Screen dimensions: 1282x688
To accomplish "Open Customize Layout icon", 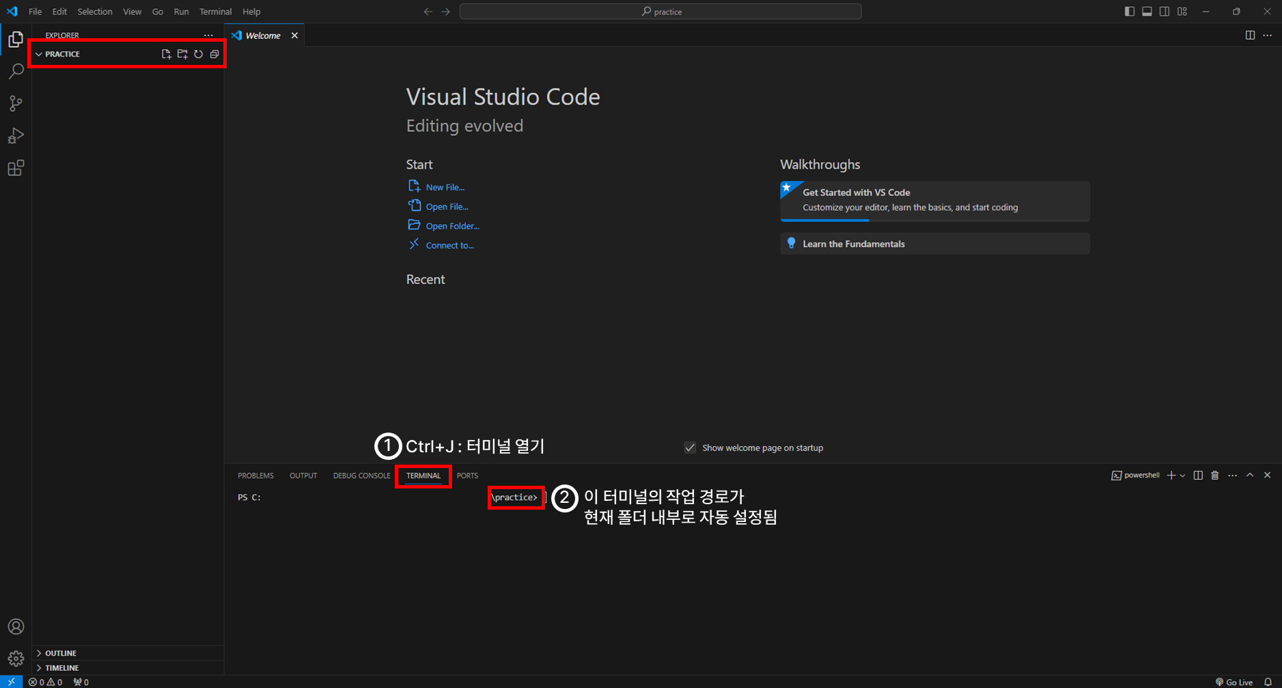I will [x=1182, y=12].
